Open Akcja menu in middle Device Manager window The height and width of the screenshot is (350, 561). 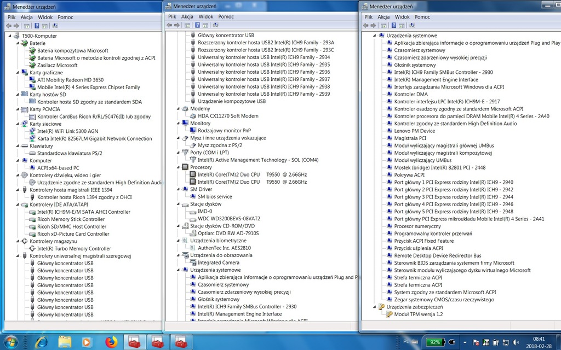click(x=187, y=16)
